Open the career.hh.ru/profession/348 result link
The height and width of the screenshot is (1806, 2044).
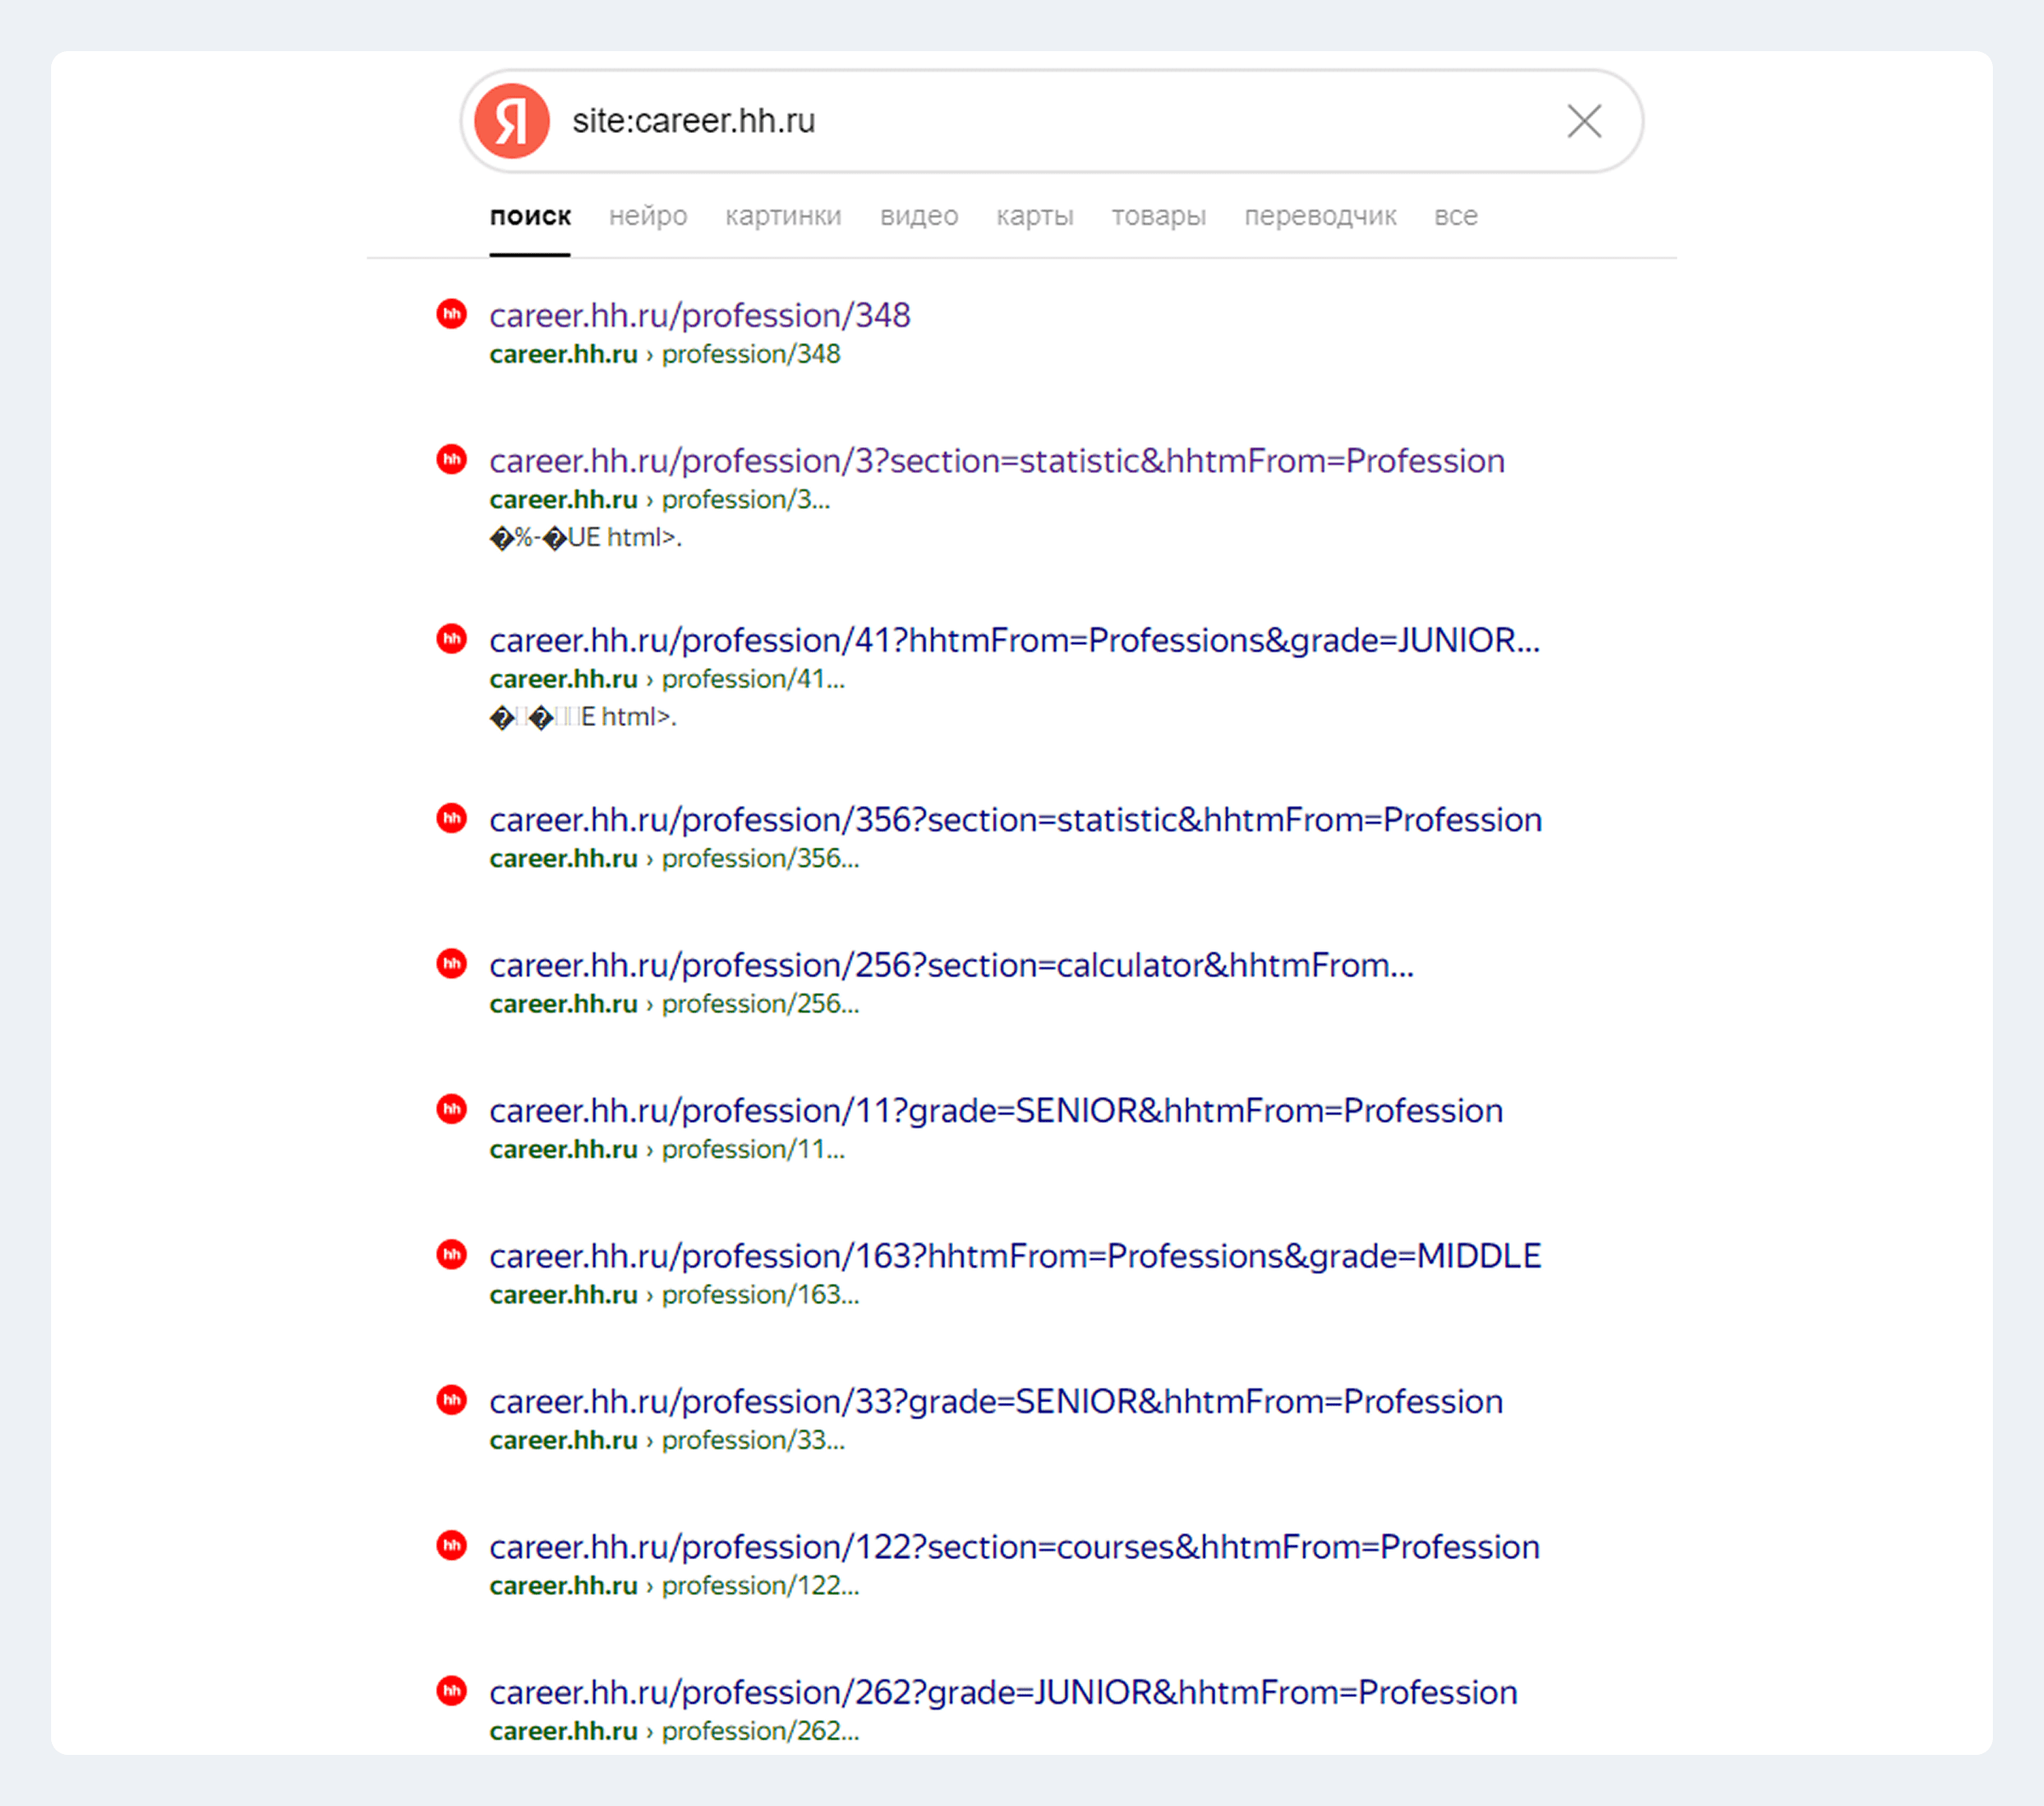[699, 315]
